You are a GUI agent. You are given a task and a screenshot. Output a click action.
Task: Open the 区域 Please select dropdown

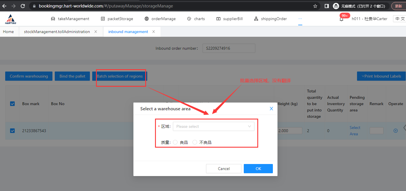tap(213, 126)
